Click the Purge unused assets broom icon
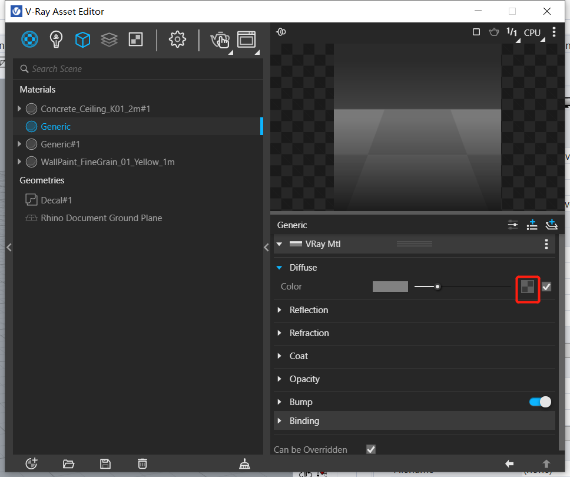Viewport: 570px width, 477px height. [x=244, y=464]
